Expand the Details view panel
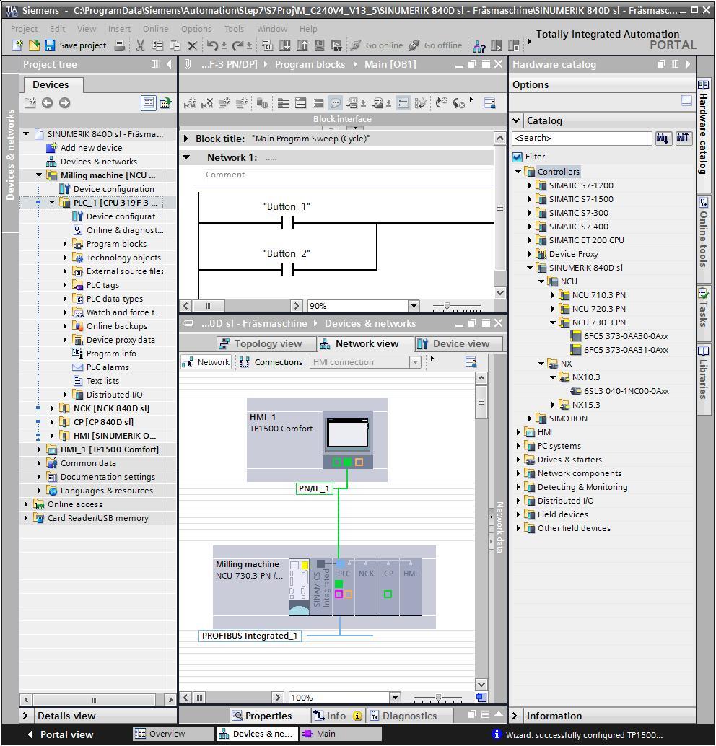The image size is (716, 746). point(25,716)
